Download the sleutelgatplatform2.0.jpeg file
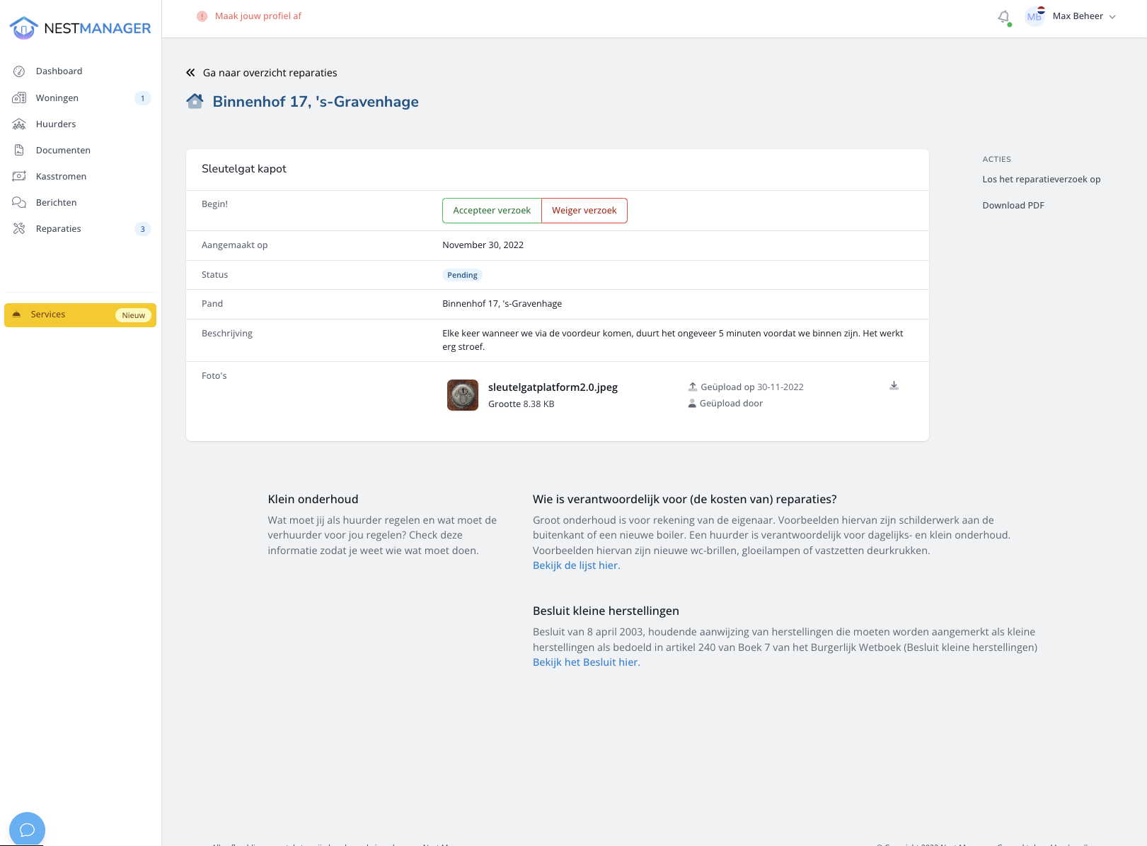Image resolution: width=1147 pixels, height=846 pixels. point(894,386)
